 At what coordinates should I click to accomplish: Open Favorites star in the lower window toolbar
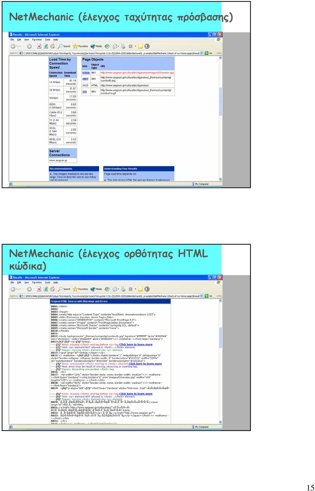tap(80, 289)
